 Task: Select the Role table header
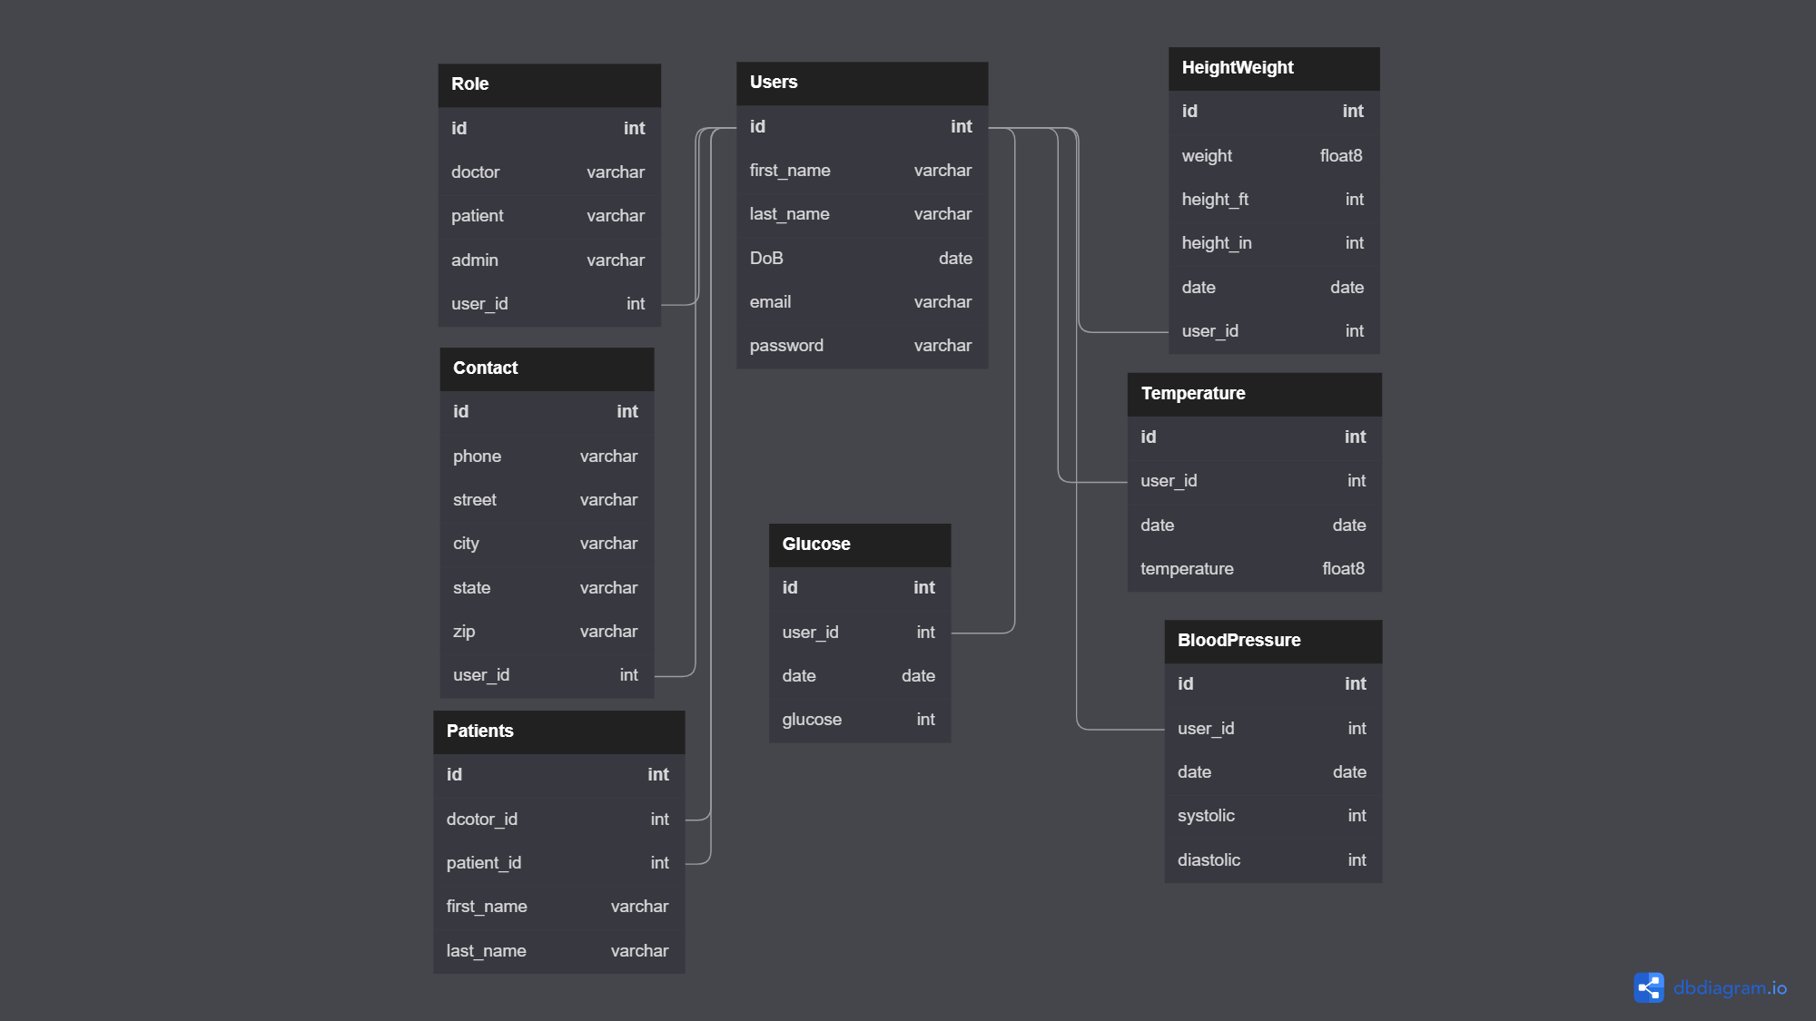548,83
